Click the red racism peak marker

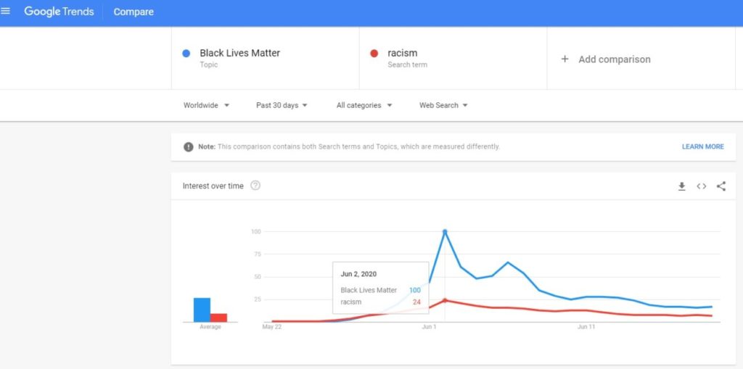pos(445,300)
